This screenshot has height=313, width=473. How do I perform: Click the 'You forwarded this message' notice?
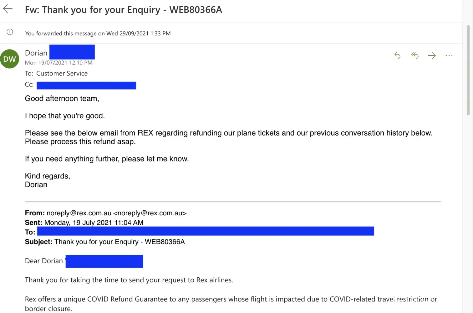[x=98, y=33]
